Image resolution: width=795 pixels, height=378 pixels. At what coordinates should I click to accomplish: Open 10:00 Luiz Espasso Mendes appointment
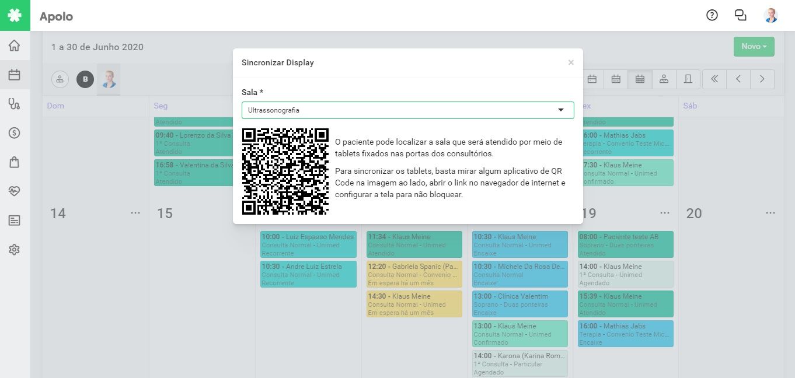(x=308, y=245)
